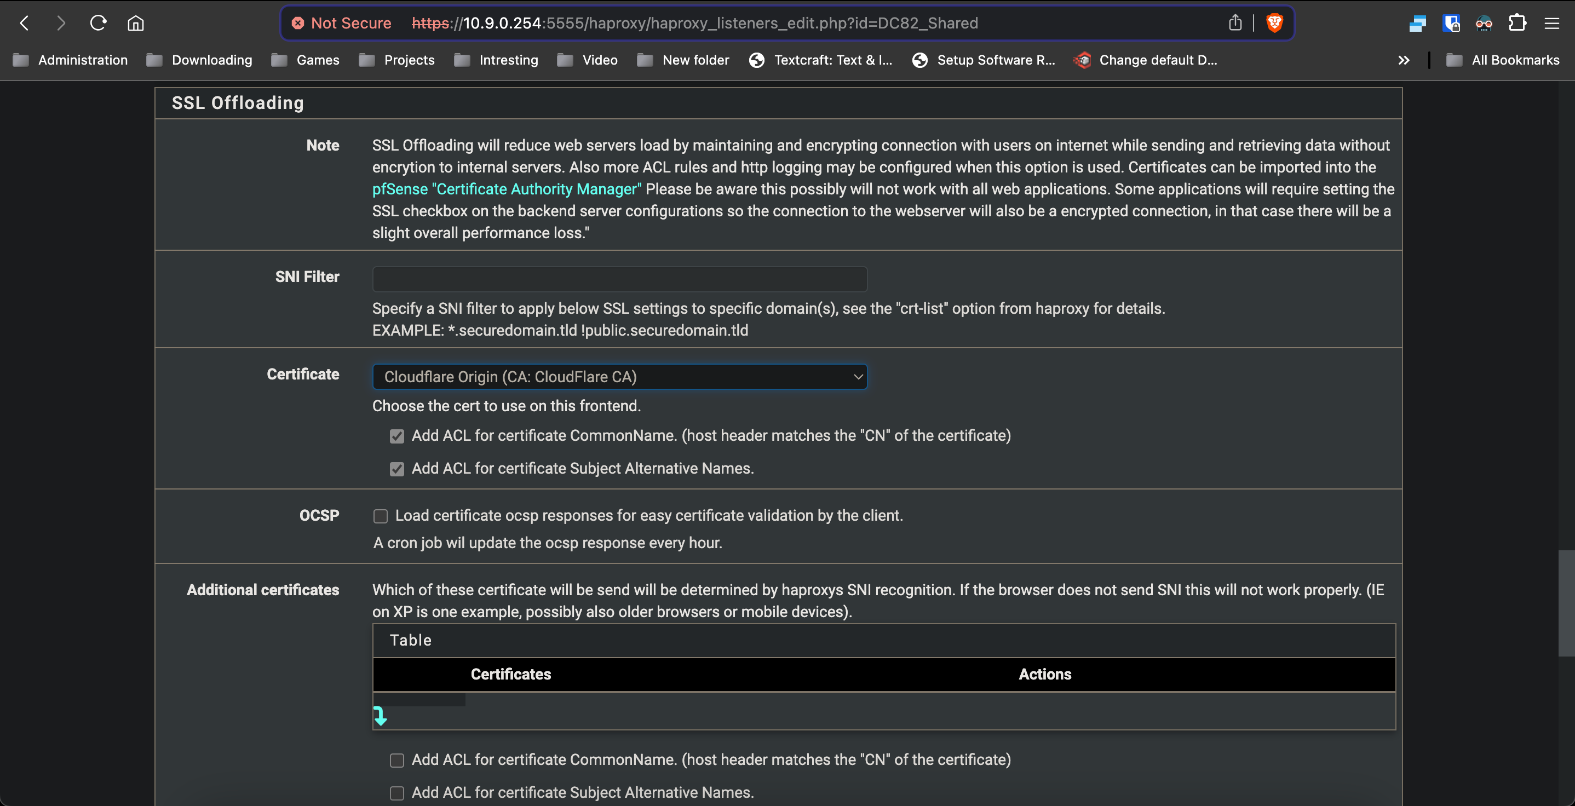Image resolution: width=1575 pixels, height=806 pixels.
Task: Open the Certificate dropdown
Action: point(619,377)
